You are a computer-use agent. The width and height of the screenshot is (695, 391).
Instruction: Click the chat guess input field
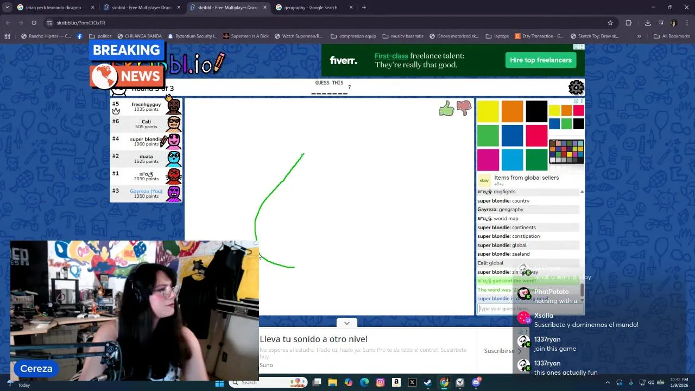(530, 308)
